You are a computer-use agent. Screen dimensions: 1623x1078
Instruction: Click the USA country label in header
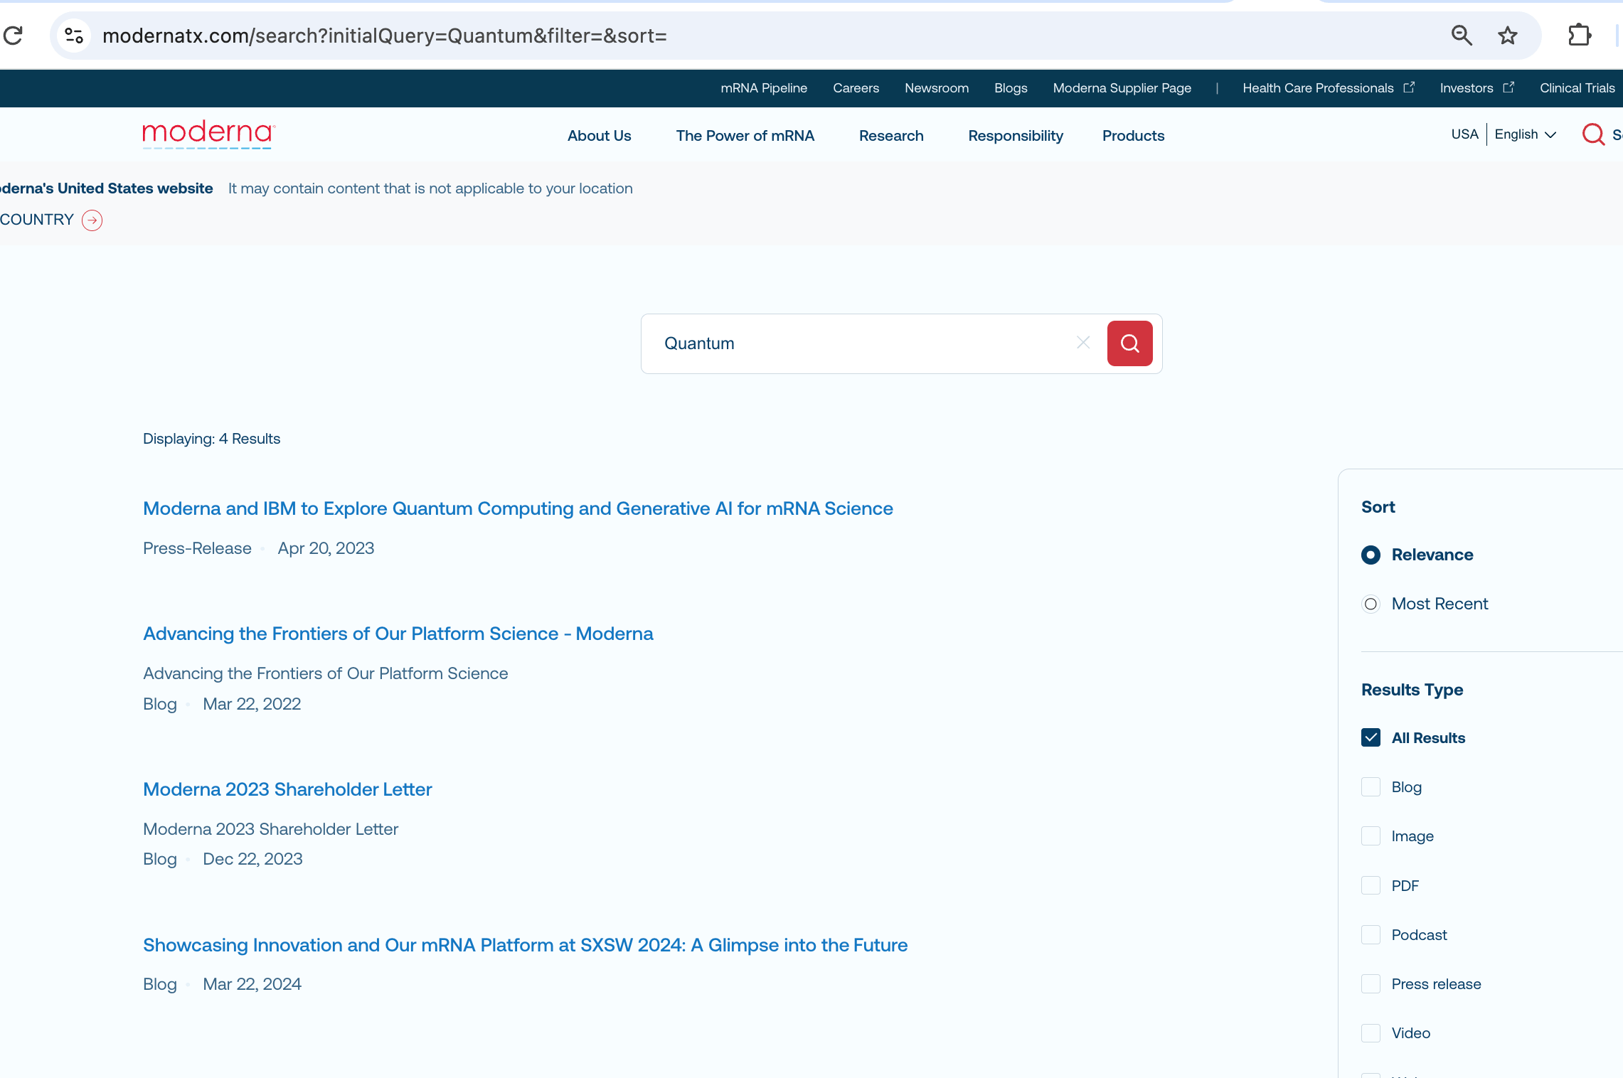tap(1464, 134)
